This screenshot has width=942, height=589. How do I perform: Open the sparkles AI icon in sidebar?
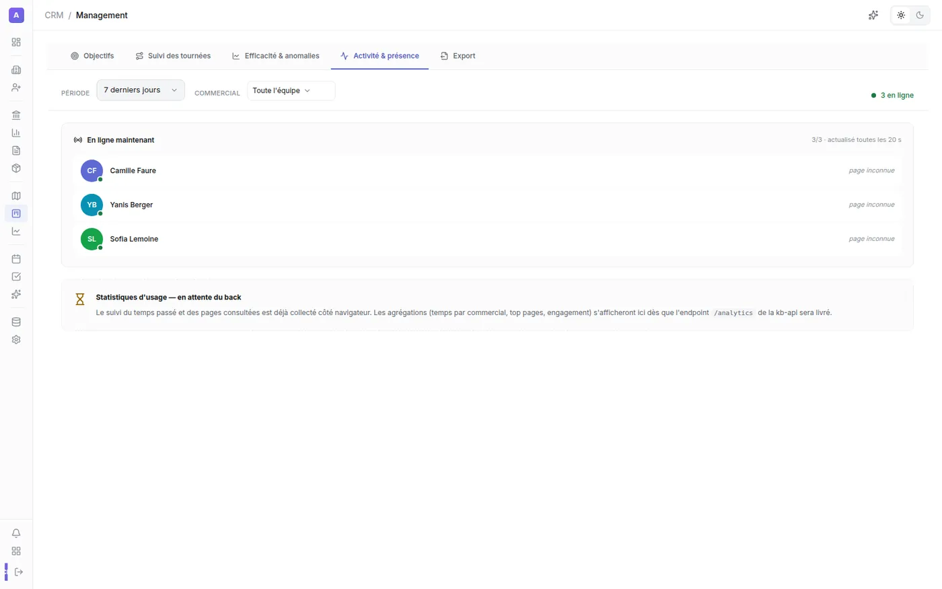16,294
